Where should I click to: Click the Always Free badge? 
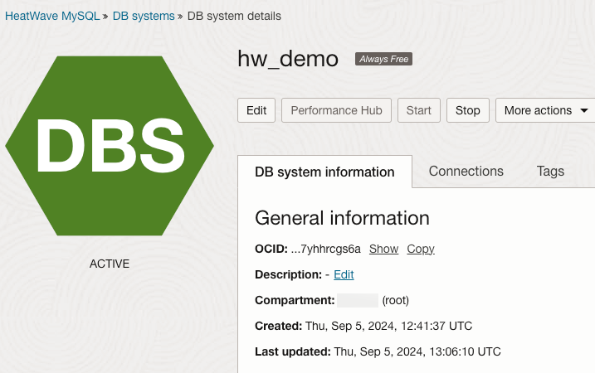383,59
